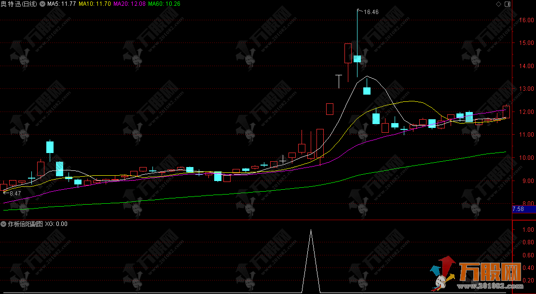This screenshot has height=294, width=536.
Task: Toggle the side panel icon at top-right
Action: [507, 4]
